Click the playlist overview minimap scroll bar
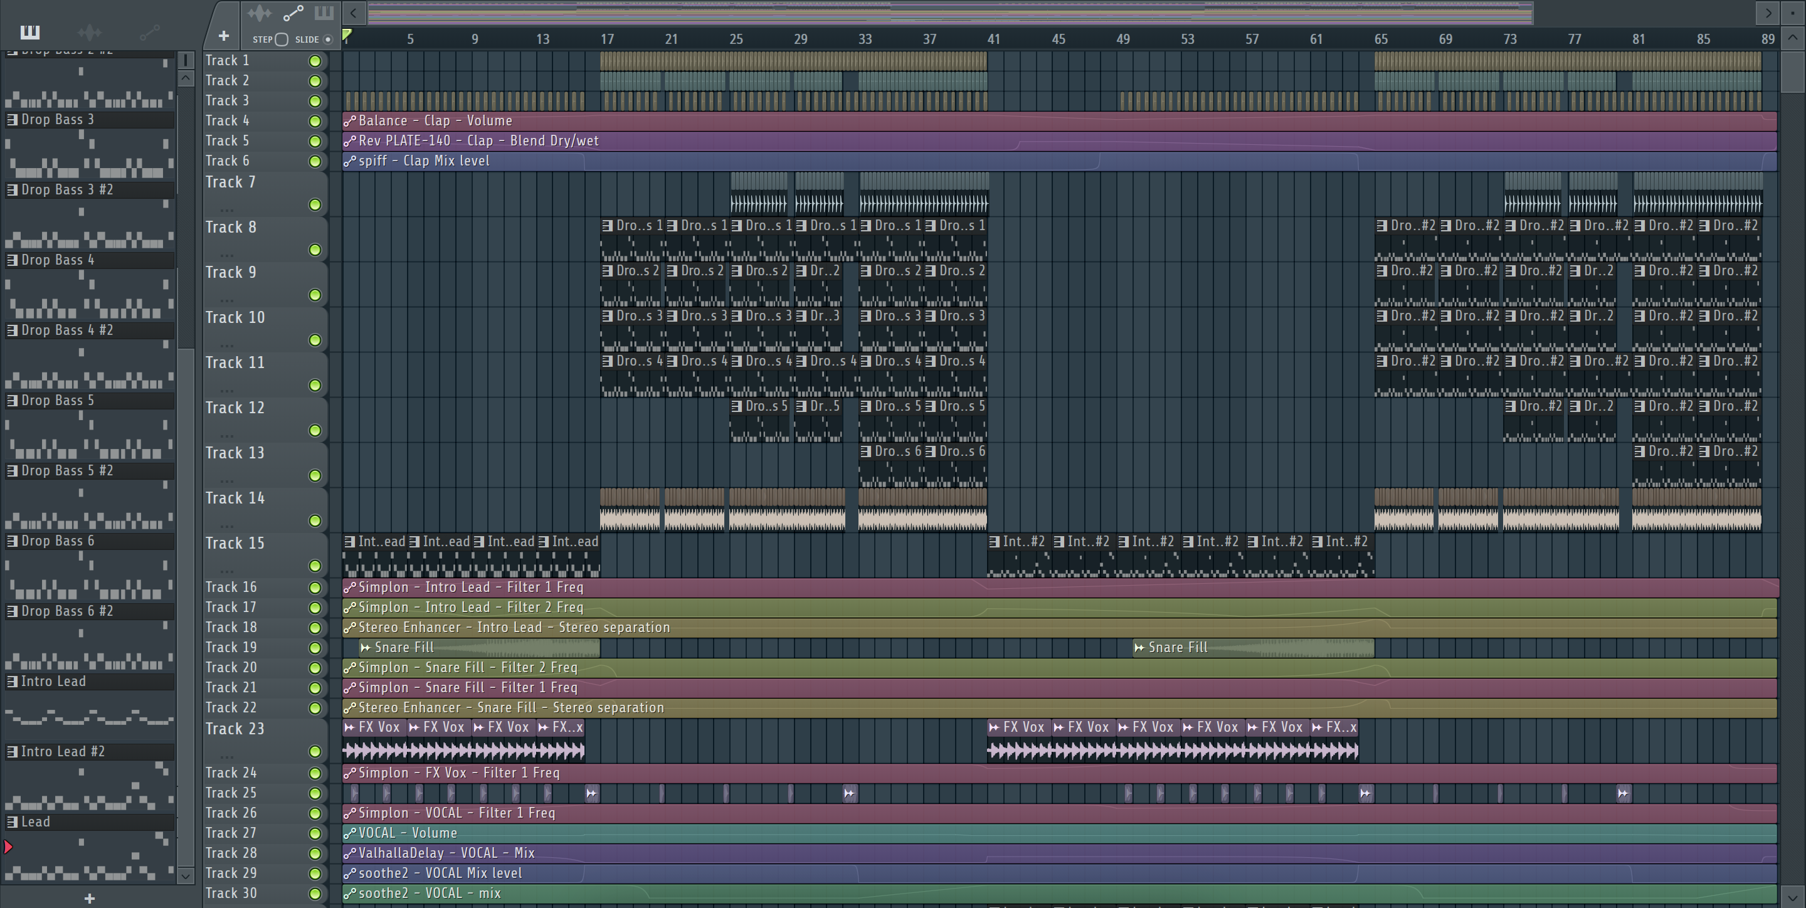 pos(950,13)
